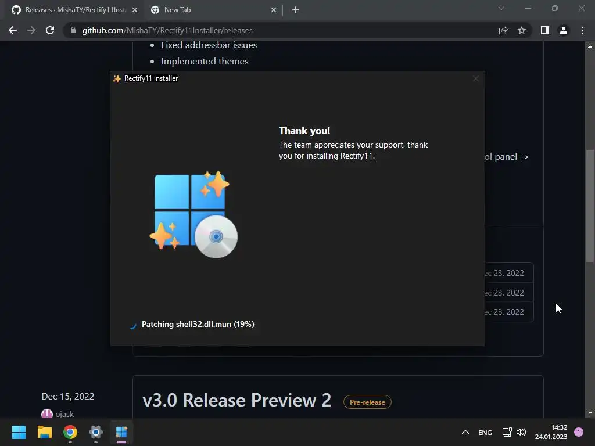Click the scrollbar up arrow
This screenshot has width=595, height=446.
click(x=590, y=46)
